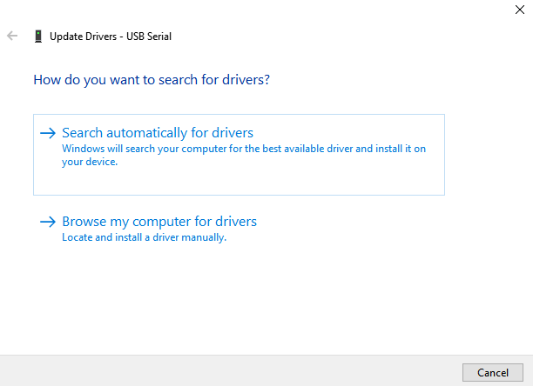The height and width of the screenshot is (386, 533).
Task: Click the word 'automatically' in first option
Action: 146,133
